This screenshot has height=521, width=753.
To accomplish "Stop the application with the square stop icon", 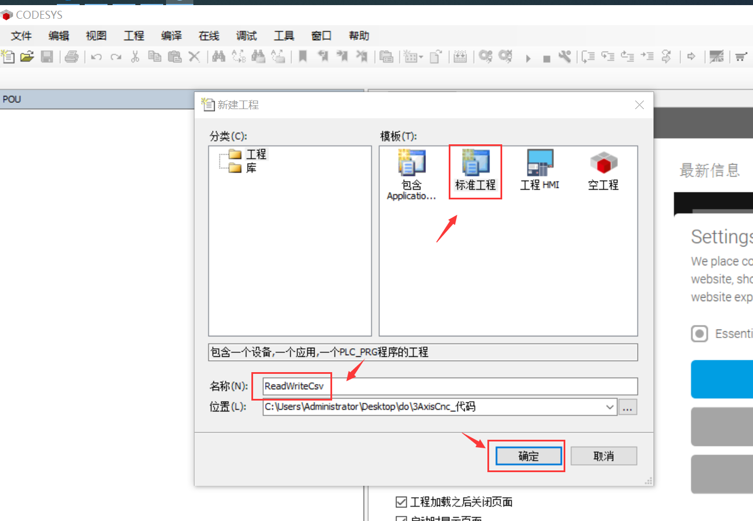I will coord(546,57).
